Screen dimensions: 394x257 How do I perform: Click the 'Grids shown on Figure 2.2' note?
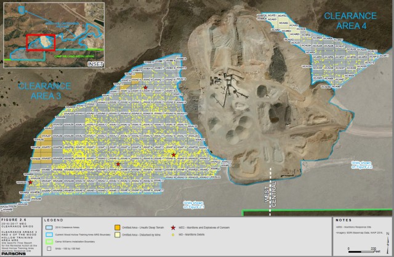click(361, 165)
